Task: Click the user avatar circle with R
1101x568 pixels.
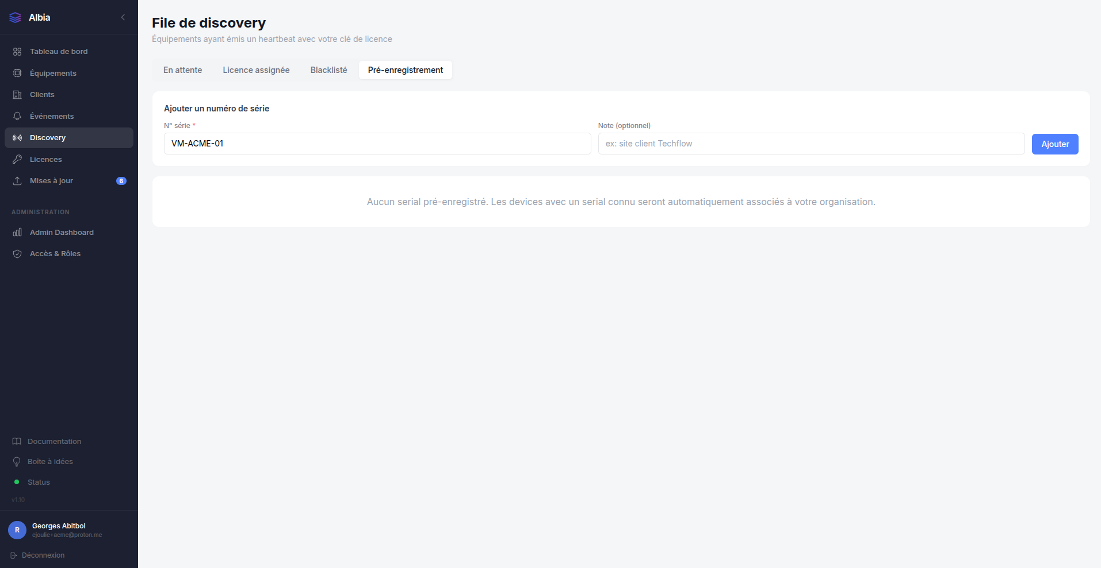Action: pos(17,530)
